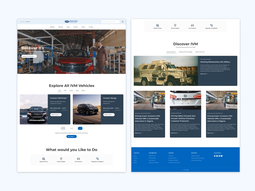Viewport: 255px width, 191px height.
Task: Open the LinkedIn icon under IVM Socials
Action: (x=219, y=156)
